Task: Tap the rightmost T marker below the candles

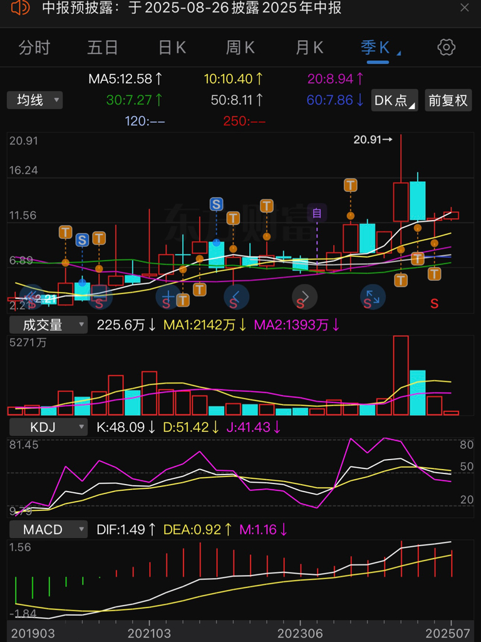Action: pyautogui.click(x=435, y=273)
